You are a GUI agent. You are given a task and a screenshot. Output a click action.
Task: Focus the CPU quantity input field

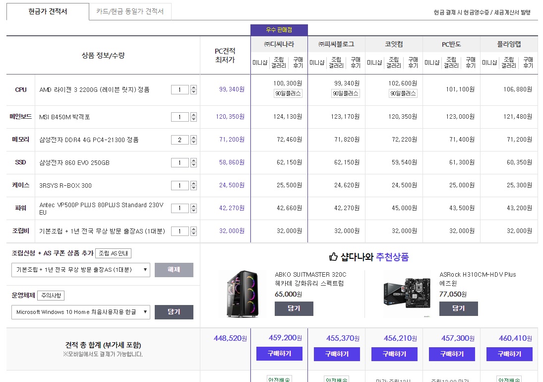180,90
